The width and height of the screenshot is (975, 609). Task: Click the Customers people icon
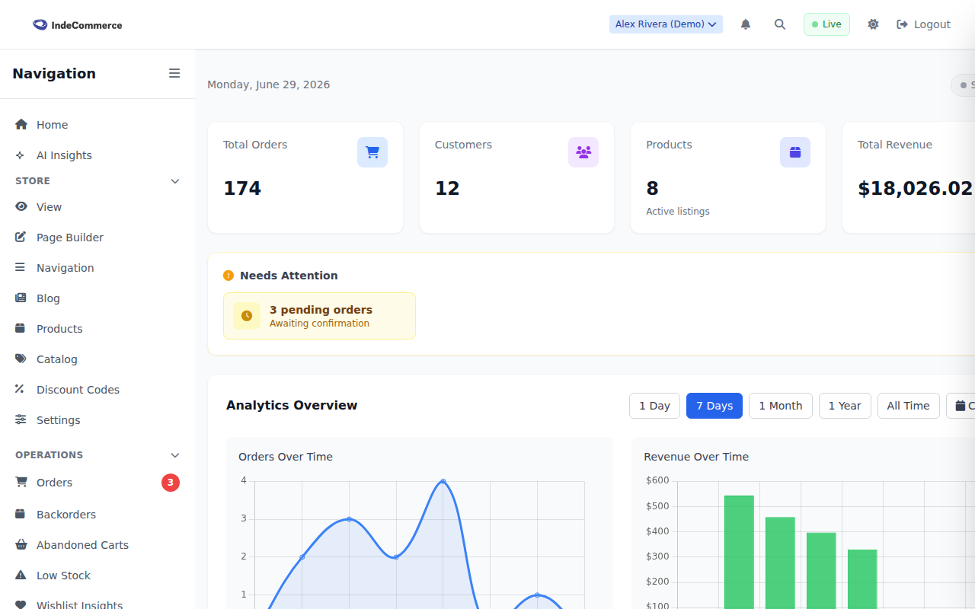click(583, 152)
